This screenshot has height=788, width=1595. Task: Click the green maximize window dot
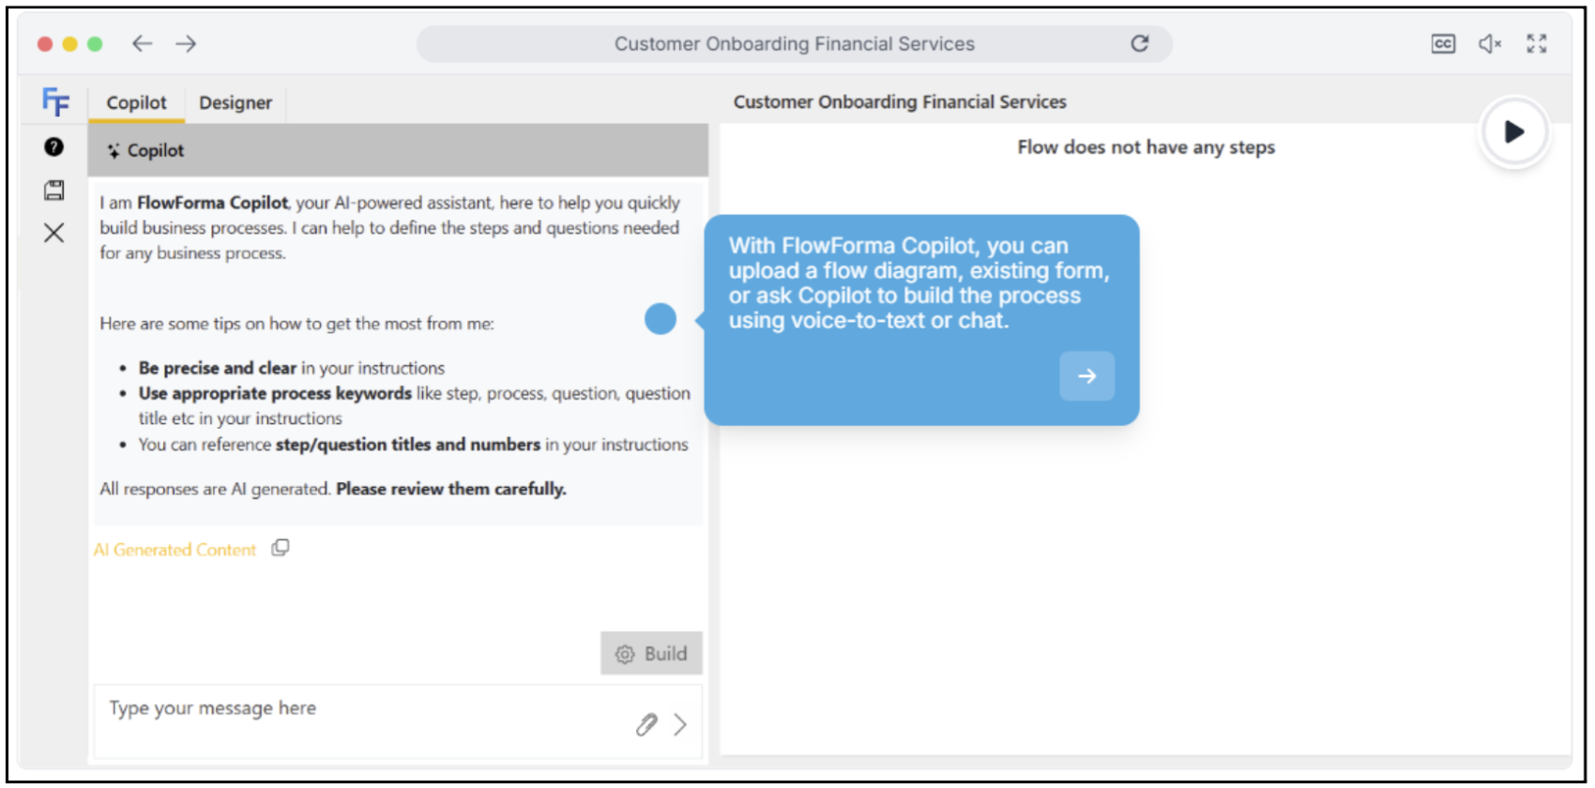(95, 44)
